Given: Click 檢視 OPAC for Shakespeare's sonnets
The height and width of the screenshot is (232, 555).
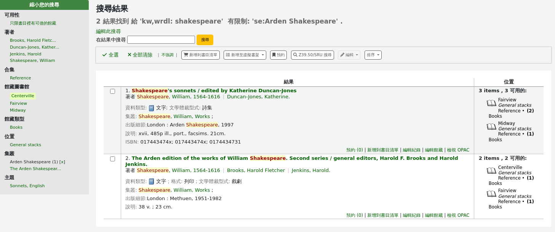Looking at the screenshot, I should coord(458,150).
